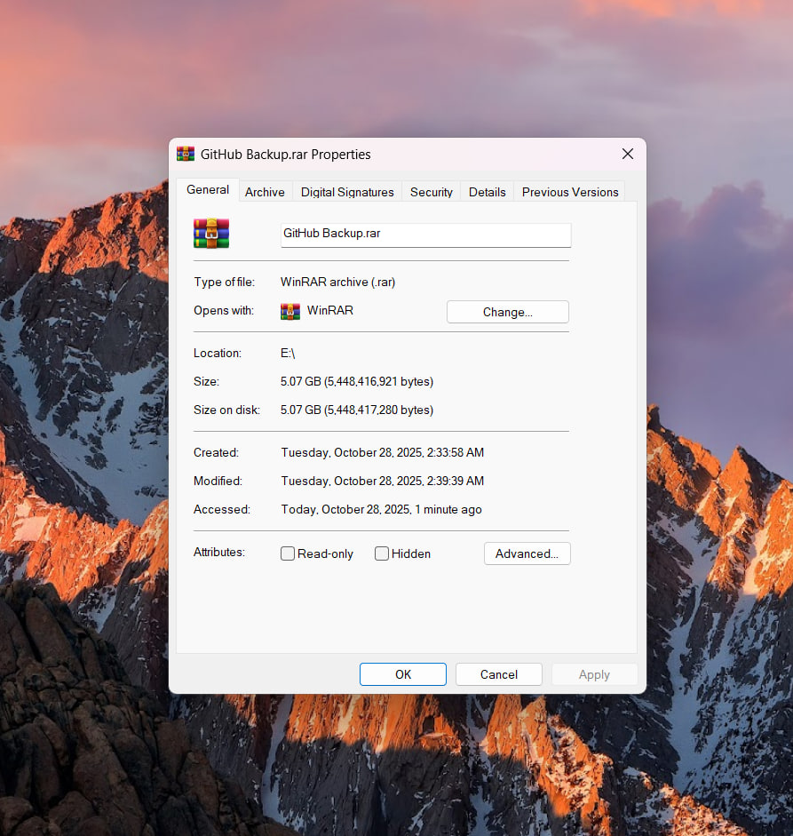Open the Digital Signatures tab
This screenshot has height=836, width=793.
click(347, 192)
